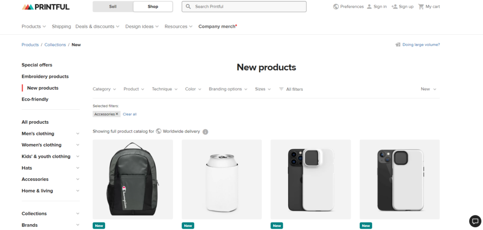The width and height of the screenshot is (483, 230).
Task: Open the Color filter dropdown
Action: point(193,89)
